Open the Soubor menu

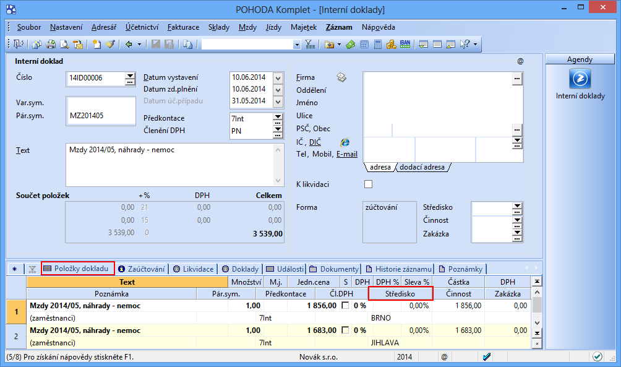click(x=29, y=27)
